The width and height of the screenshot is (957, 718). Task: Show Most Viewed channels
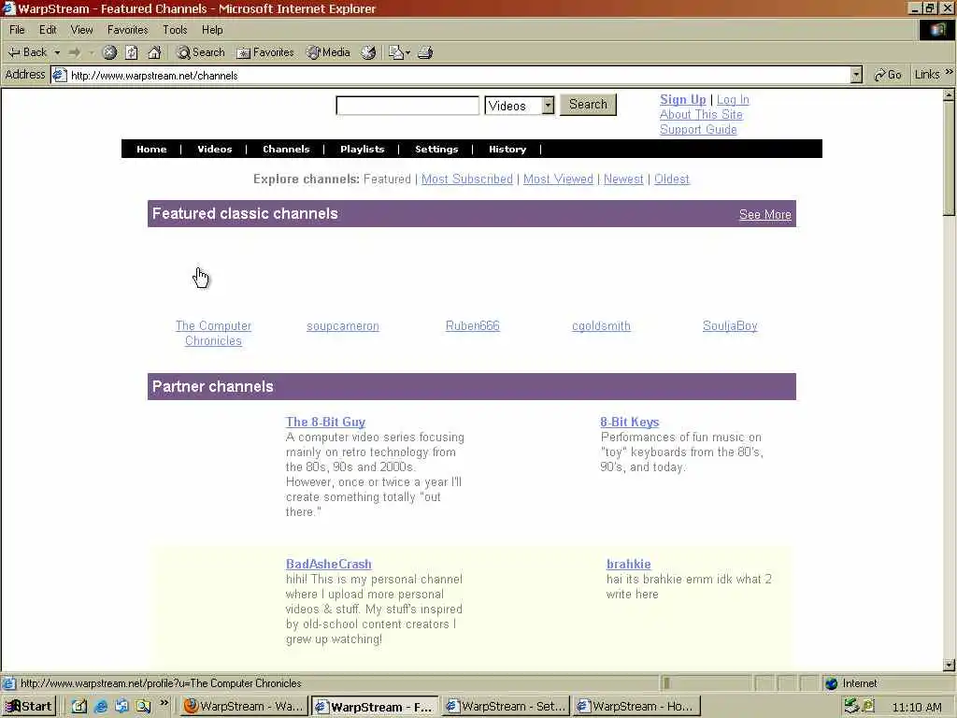(x=558, y=179)
